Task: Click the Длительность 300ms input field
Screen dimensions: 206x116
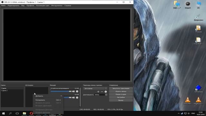Action: [100, 95]
